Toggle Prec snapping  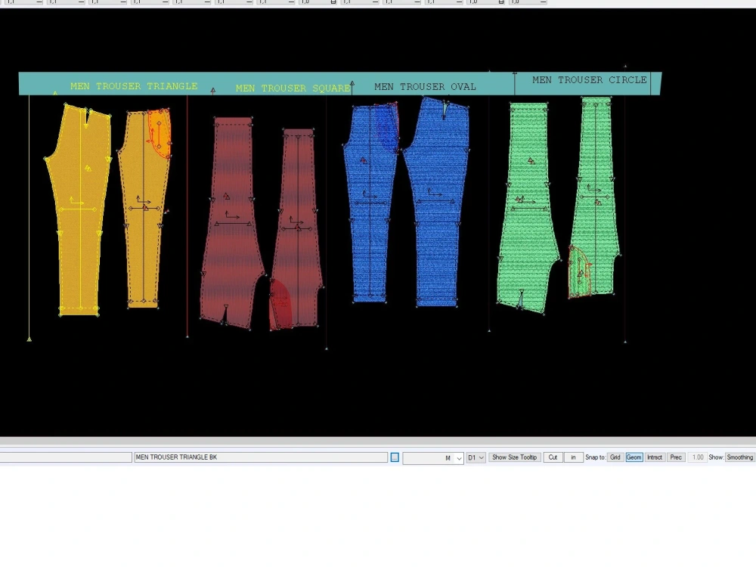pos(675,457)
